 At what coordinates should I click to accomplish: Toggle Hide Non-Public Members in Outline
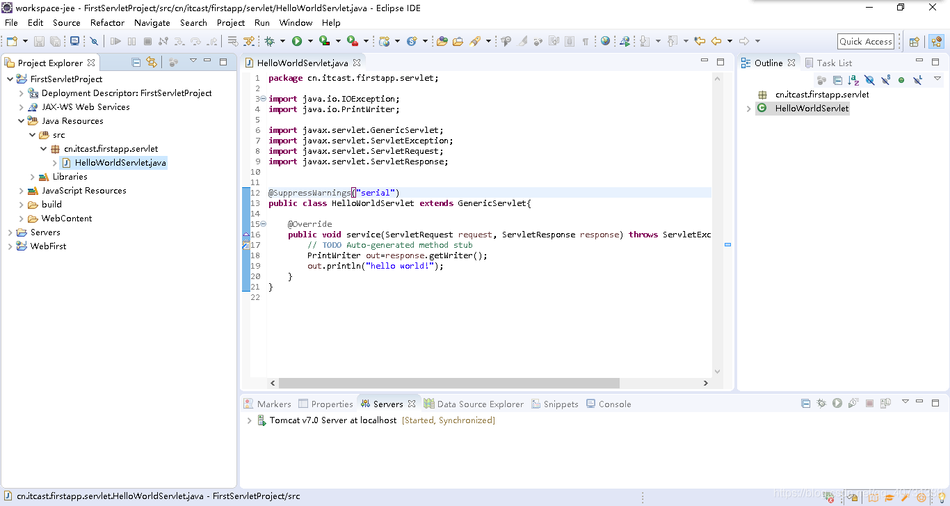(x=901, y=80)
